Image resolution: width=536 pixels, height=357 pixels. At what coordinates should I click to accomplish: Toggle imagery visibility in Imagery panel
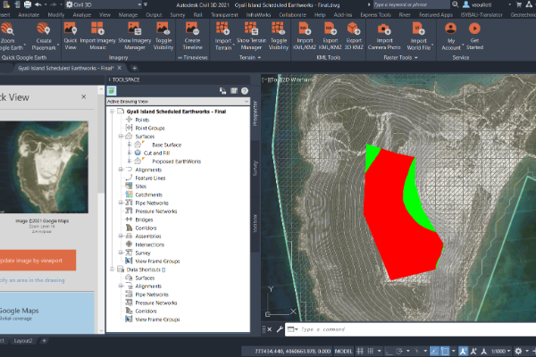(x=163, y=29)
